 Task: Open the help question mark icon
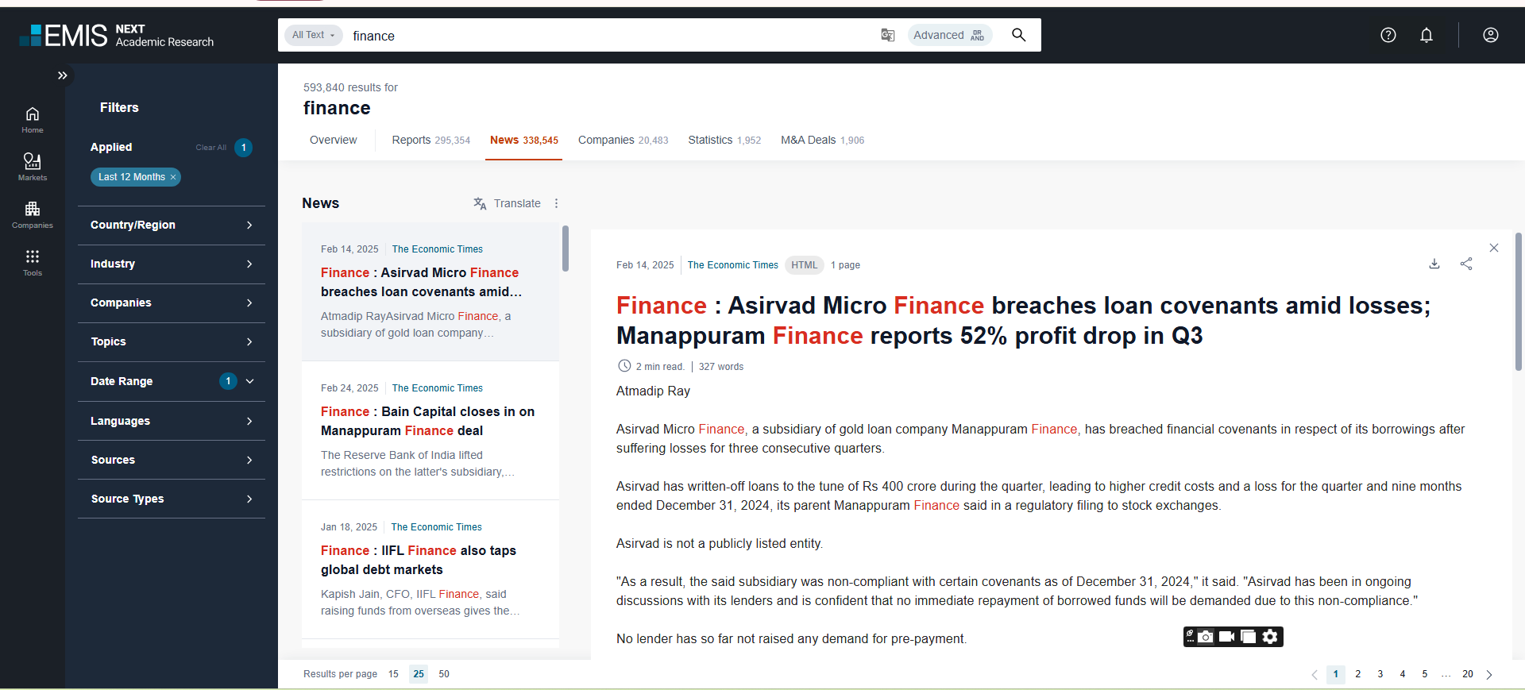[x=1388, y=35]
